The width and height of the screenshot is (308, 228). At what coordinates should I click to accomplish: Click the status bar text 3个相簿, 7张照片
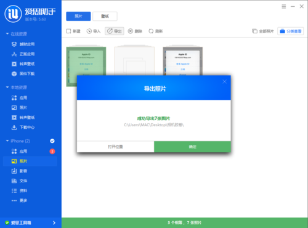click(184, 222)
